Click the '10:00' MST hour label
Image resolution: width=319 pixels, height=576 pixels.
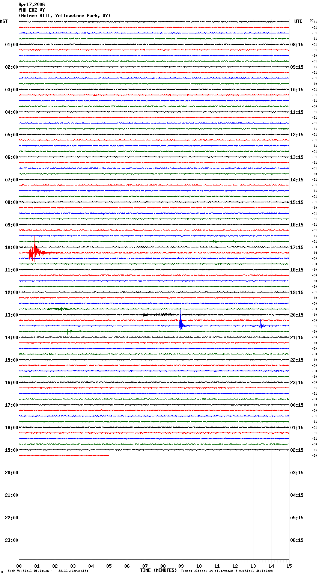pos(12,247)
